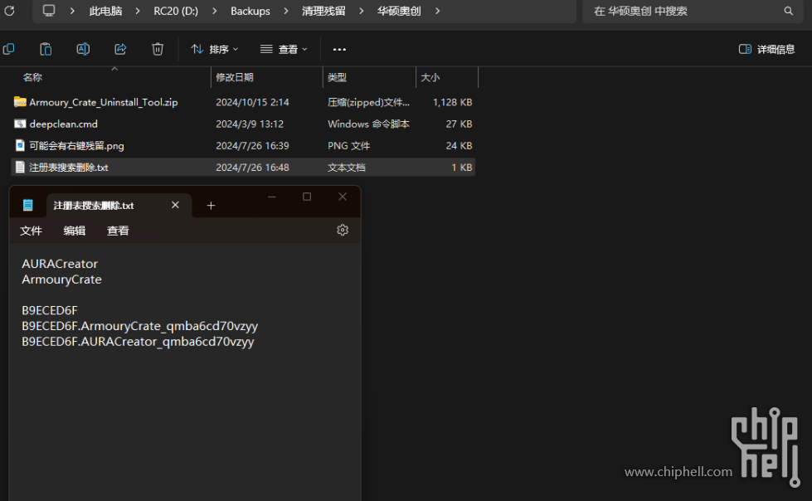Close the 注册表搜索删除.txt Notepad tab
This screenshot has width=812, height=501.
coord(175,205)
